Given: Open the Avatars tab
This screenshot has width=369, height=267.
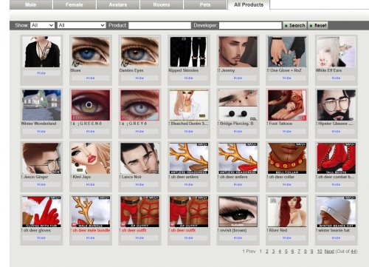Looking at the screenshot, I should 118,4.
